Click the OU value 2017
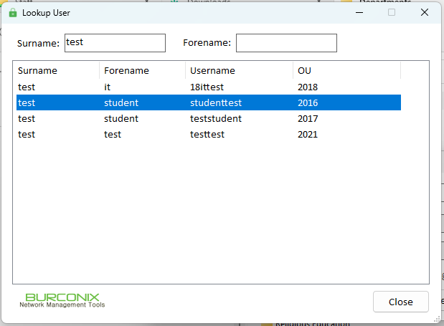 click(308, 119)
